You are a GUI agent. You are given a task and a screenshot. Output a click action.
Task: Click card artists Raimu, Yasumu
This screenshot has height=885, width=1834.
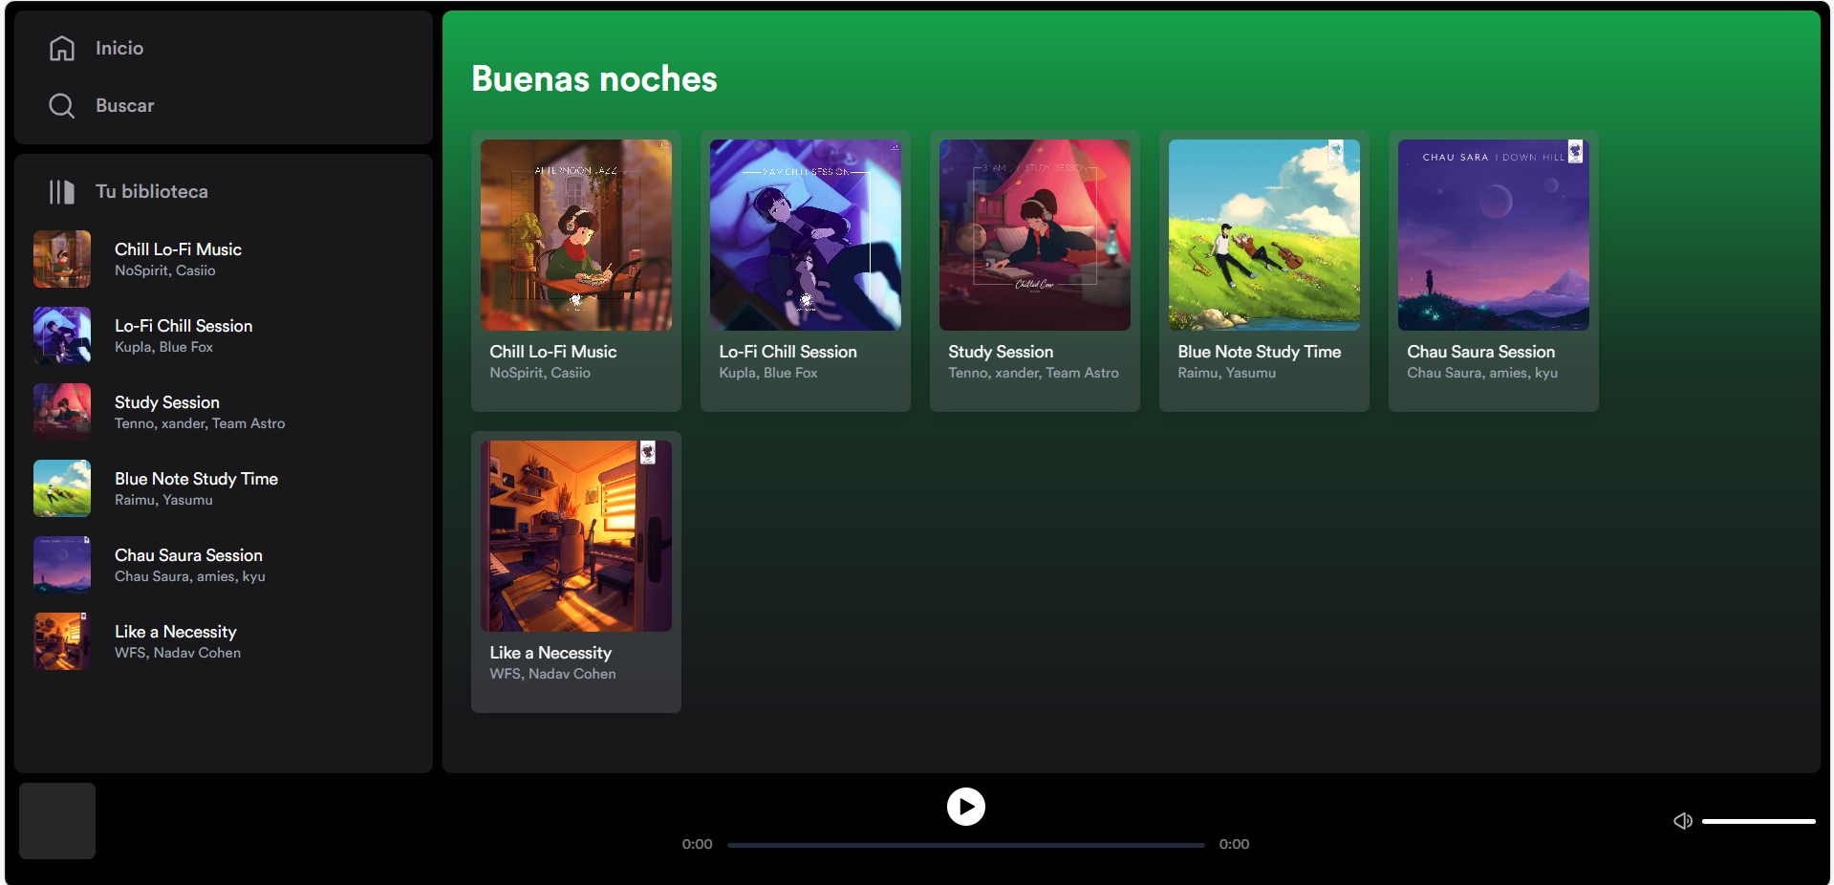pos(1227,373)
